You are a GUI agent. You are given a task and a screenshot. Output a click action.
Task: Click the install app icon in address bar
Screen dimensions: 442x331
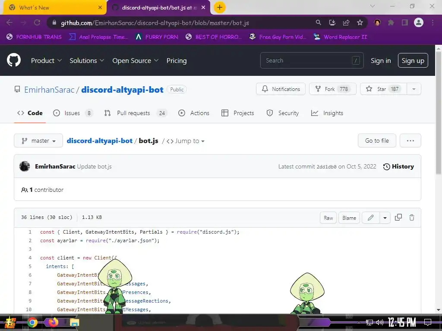pyautogui.click(x=332, y=22)
